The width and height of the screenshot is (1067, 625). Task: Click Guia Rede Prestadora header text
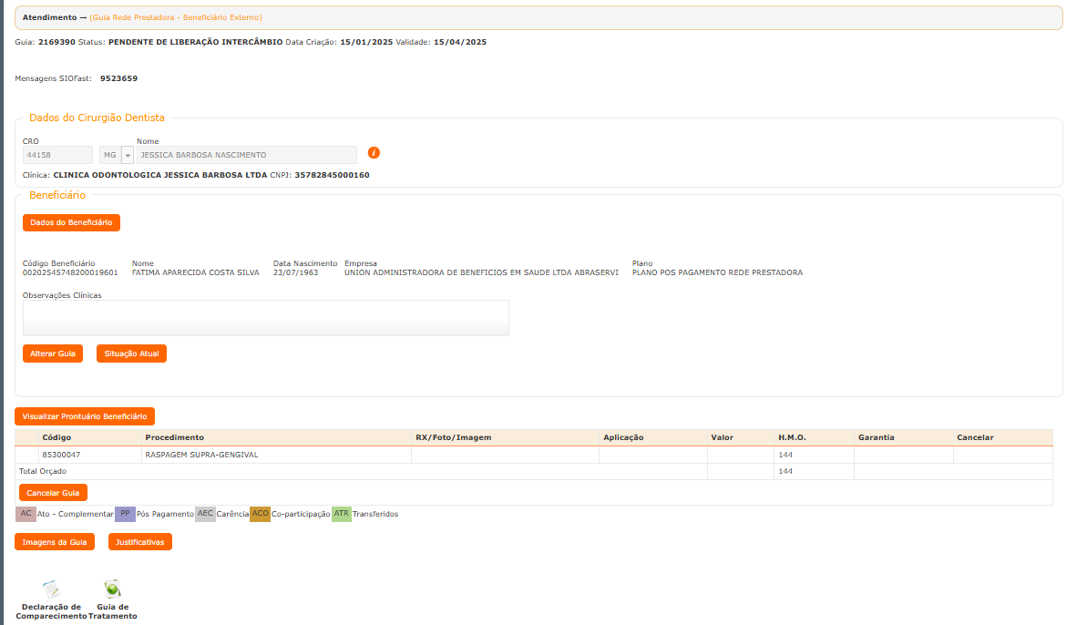pyautogui.click(x=176, y=17)
